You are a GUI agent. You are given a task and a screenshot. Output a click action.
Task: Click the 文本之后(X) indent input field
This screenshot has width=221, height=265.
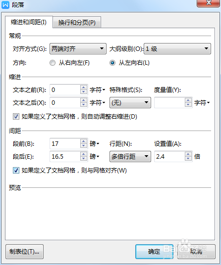tap(65, 102)
